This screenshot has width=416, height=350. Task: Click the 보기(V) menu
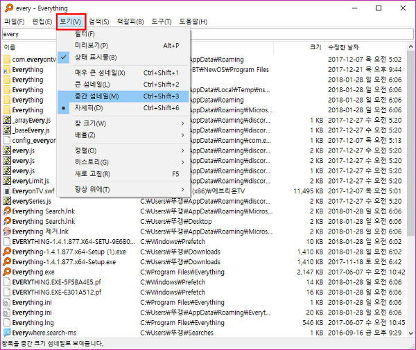pos(71,21)
